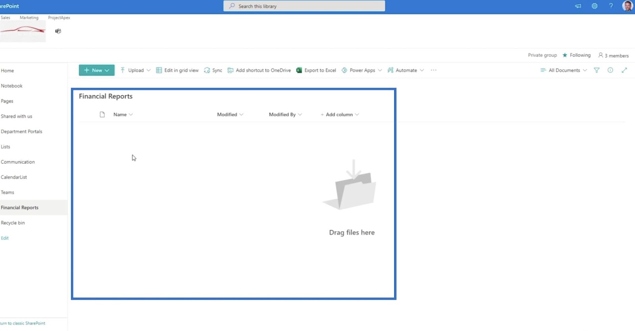
Task: Click the Add shortcut to OneDrive icon
Action: pyautogui.click(x=230, y=70)
